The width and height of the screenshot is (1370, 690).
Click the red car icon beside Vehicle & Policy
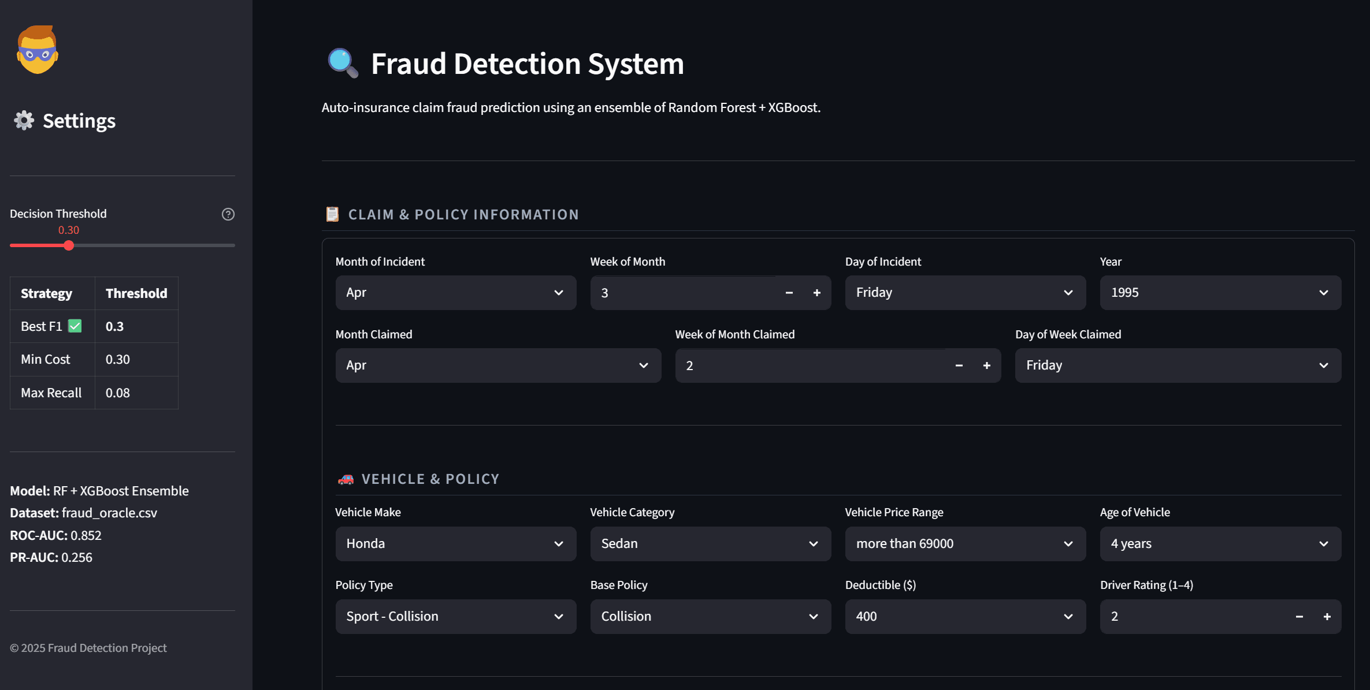pyautogui.click(x=346, y=479)
